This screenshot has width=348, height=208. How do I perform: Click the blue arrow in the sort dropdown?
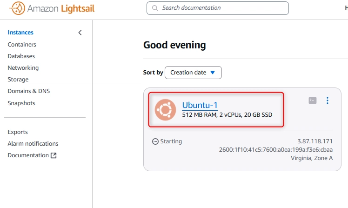(213, 73)
